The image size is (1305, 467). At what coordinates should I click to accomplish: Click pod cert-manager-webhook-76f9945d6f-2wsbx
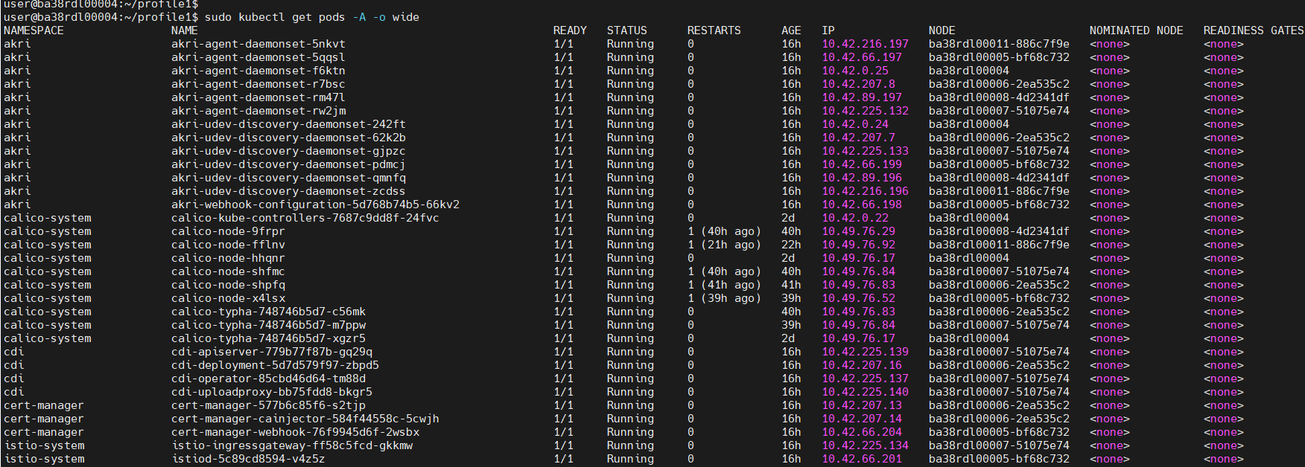tap(295, 432)
